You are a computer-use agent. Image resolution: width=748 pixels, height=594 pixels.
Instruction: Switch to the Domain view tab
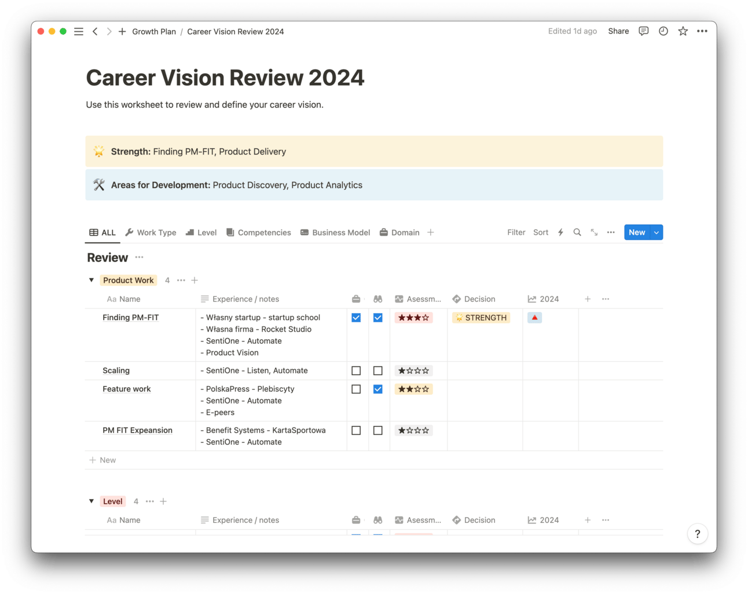pos(399,232)
